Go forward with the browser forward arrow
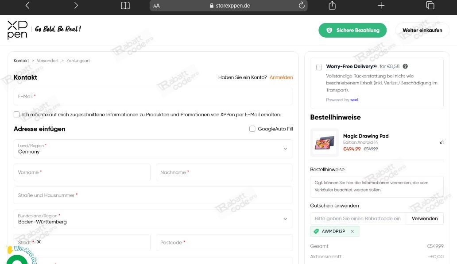 [x=76, y=5]
